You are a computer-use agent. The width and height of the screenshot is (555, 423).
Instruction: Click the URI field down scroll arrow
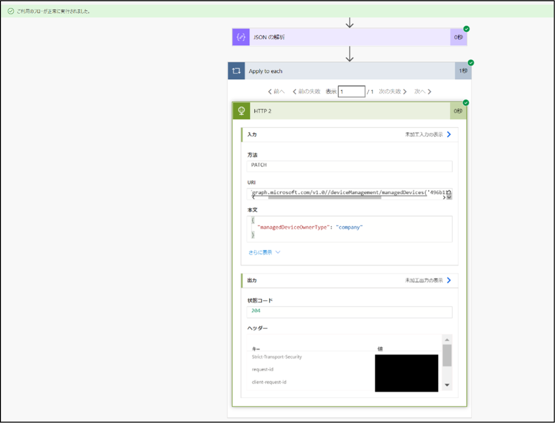449,197
